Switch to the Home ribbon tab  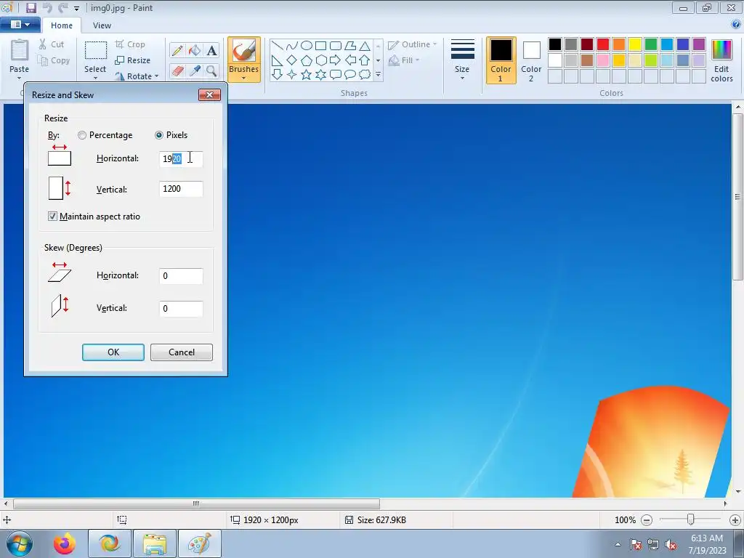point(62,25)
